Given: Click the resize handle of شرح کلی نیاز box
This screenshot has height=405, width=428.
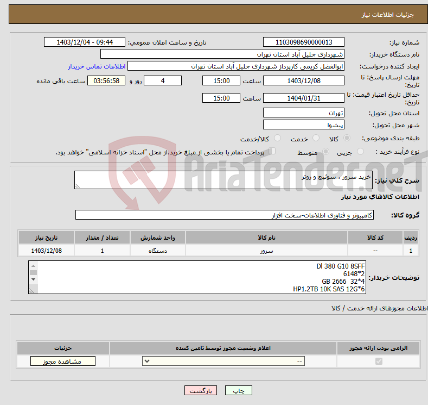Looking at the screenshot, I should click(78, 186).
